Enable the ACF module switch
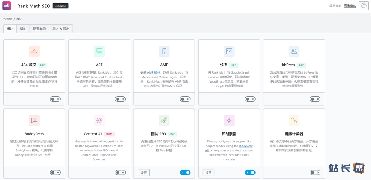371x180 pixels. point(120,99)
